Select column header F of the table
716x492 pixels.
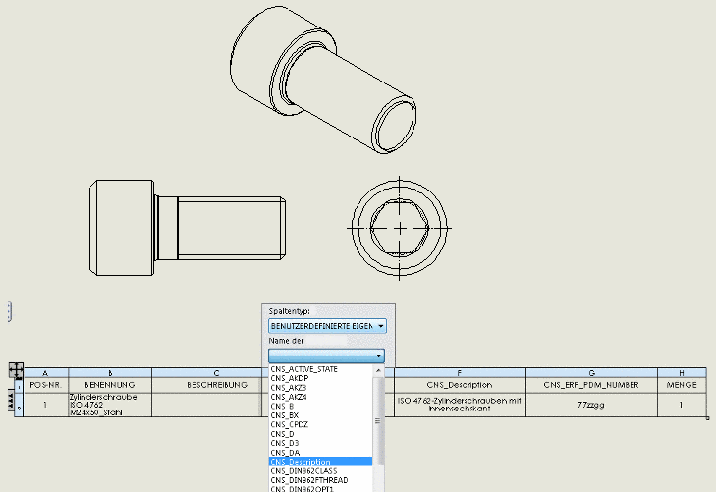point(460,373)
